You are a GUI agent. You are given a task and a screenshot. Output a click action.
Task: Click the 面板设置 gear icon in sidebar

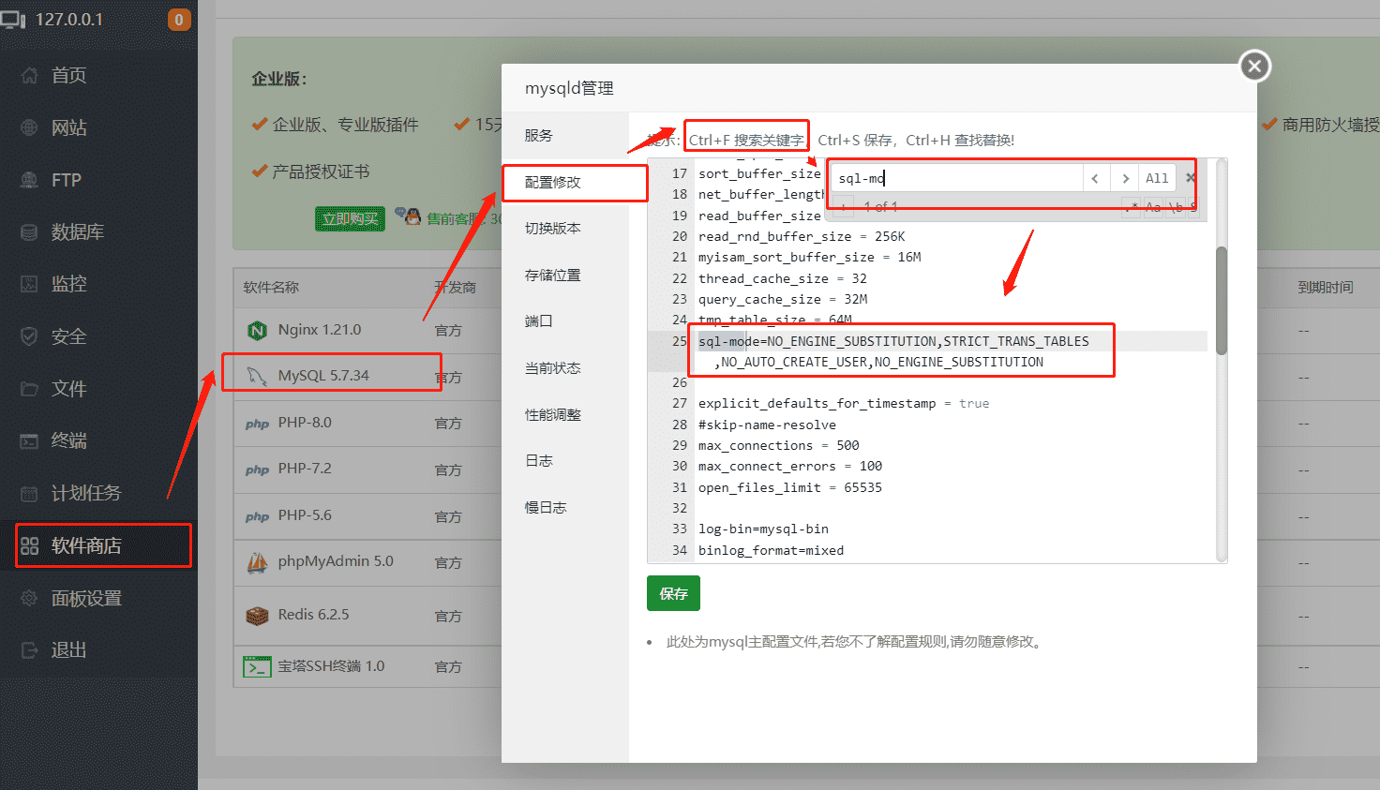pyautogui.click(x=29, y=598)
